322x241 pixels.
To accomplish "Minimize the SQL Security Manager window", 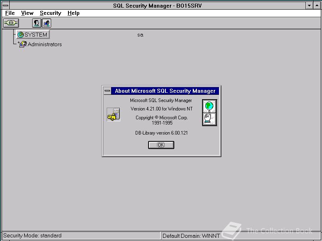I will pyautogui.click(x=309, y=6).
